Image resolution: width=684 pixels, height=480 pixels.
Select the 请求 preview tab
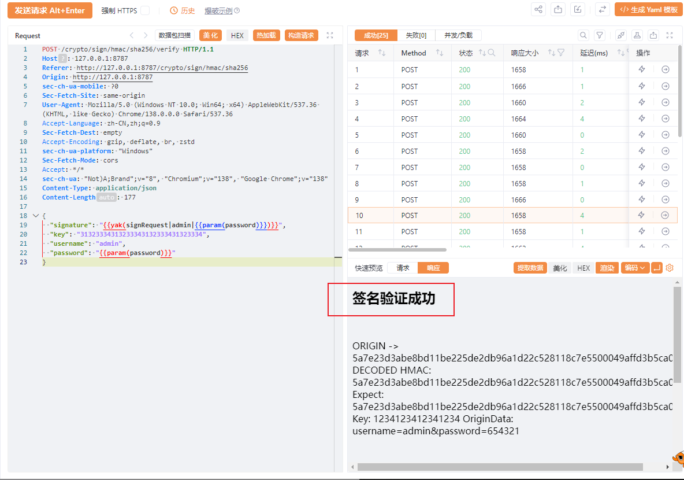tap(403, 268)
